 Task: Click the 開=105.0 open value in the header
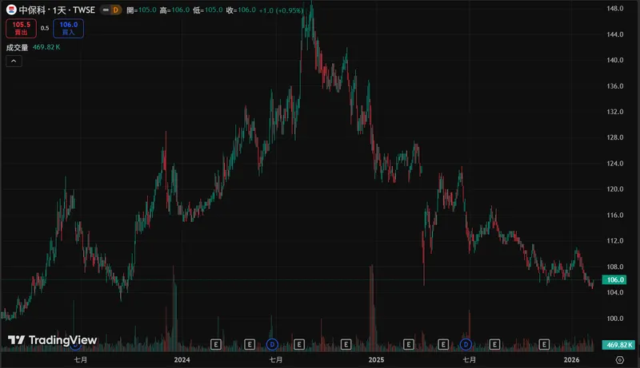(142, 10)
